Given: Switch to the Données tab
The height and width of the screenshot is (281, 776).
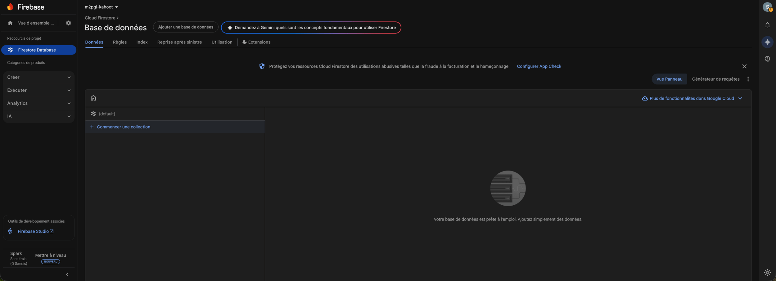Looking at the screenshot, I should 94,42.
